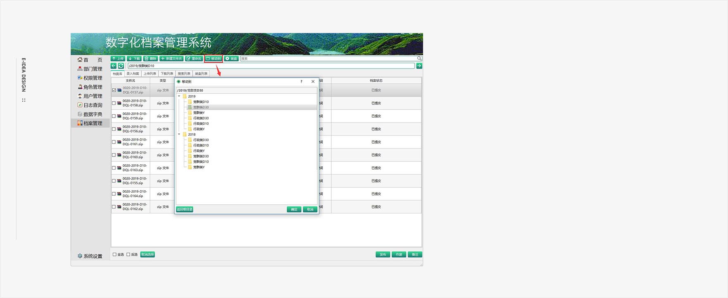Click the 删除 trash toolbar button

pyautogui.click(x=150, y=59)
